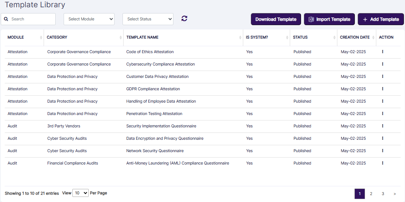This screenshot has height=202, width=405.
Task: Sort by the Template Name column header
Action: coord(143,37)
